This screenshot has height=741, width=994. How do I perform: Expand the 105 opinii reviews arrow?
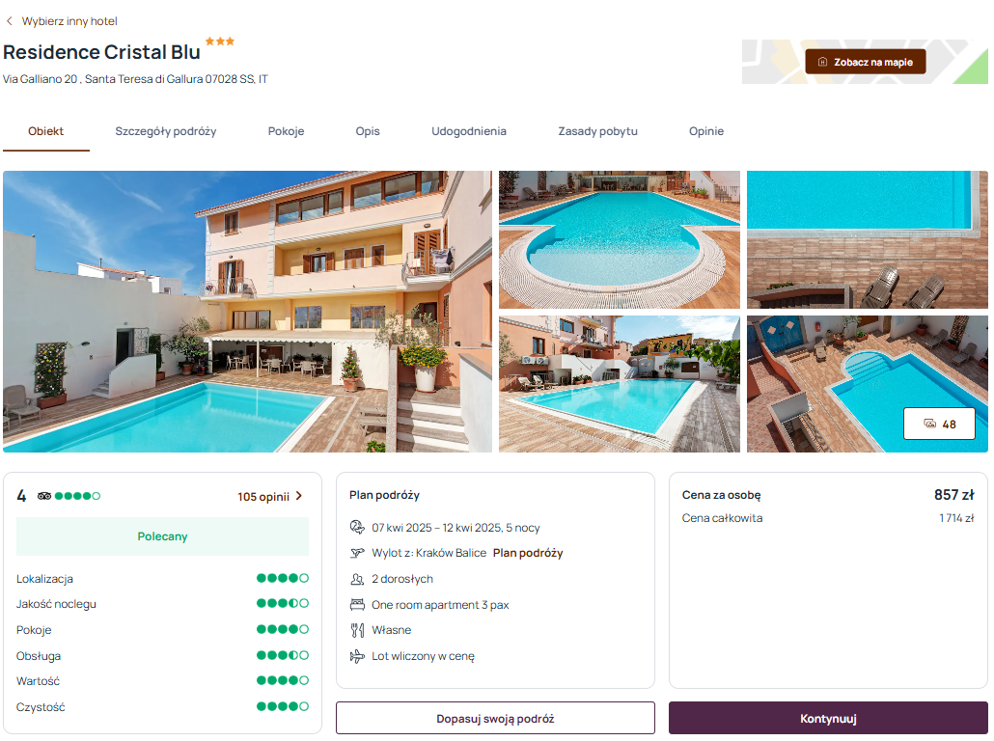point(299,496)
